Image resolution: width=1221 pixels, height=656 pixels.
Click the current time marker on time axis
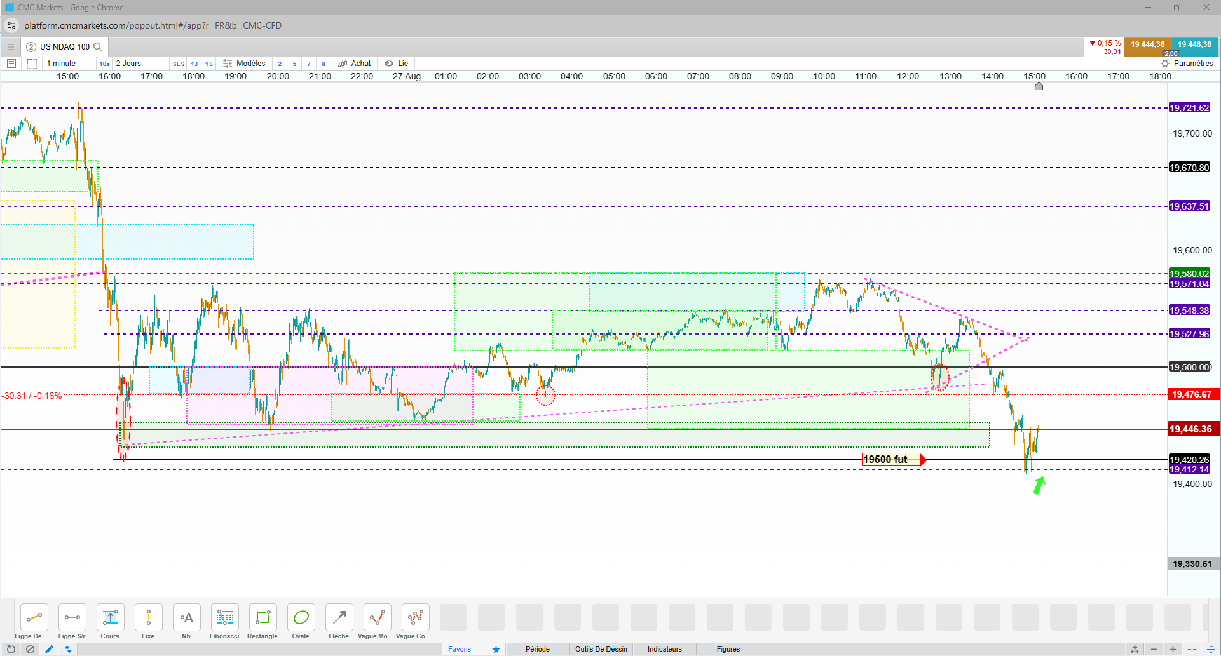click(1039, 86)
